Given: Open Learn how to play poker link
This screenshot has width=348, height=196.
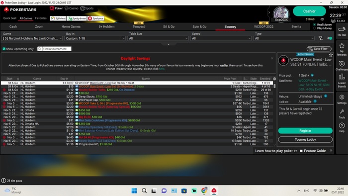Looking at the screenshot, I should pyautogui.click(x=275, y=151).
